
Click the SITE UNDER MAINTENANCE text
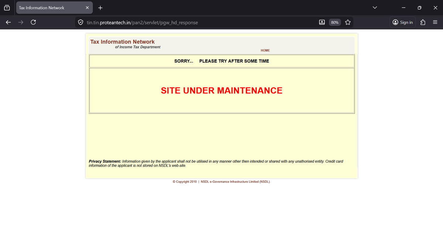point(221,90)
